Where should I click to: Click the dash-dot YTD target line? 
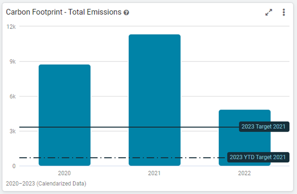[123, 158]
